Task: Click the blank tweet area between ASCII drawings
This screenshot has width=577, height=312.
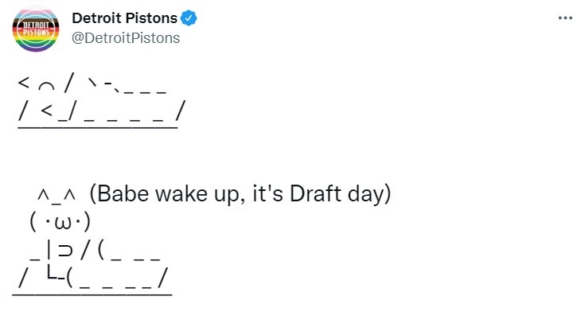Action: (184, 154)
